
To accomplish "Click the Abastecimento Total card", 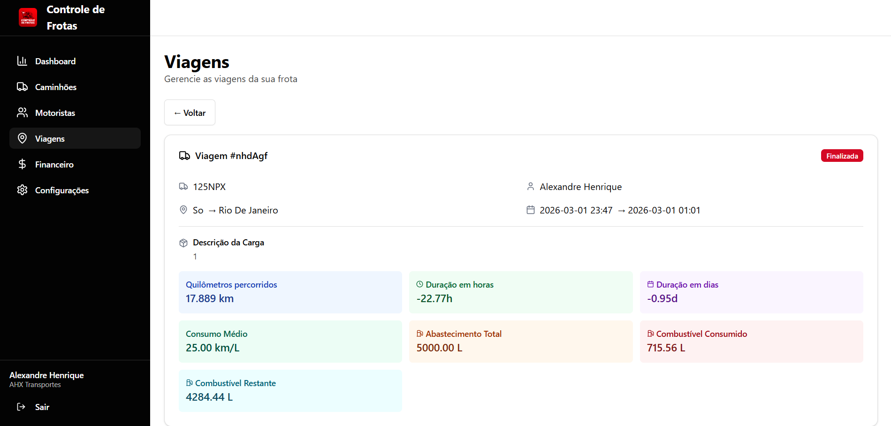I will coord(520,341).
